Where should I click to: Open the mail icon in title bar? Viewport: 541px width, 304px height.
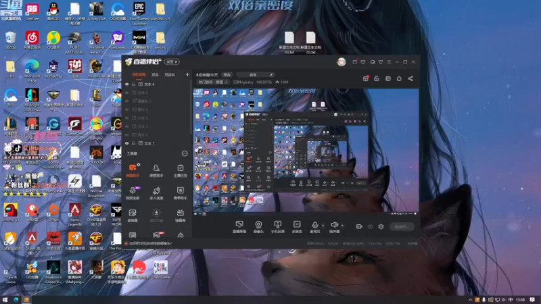(x=354, y=62)
